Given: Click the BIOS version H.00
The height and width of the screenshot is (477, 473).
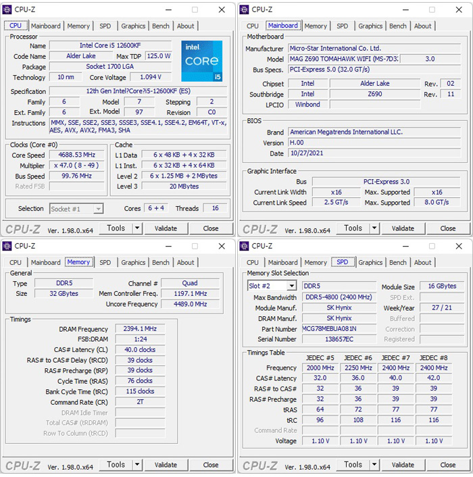Looking at the screenshot, I should (374, 143).
